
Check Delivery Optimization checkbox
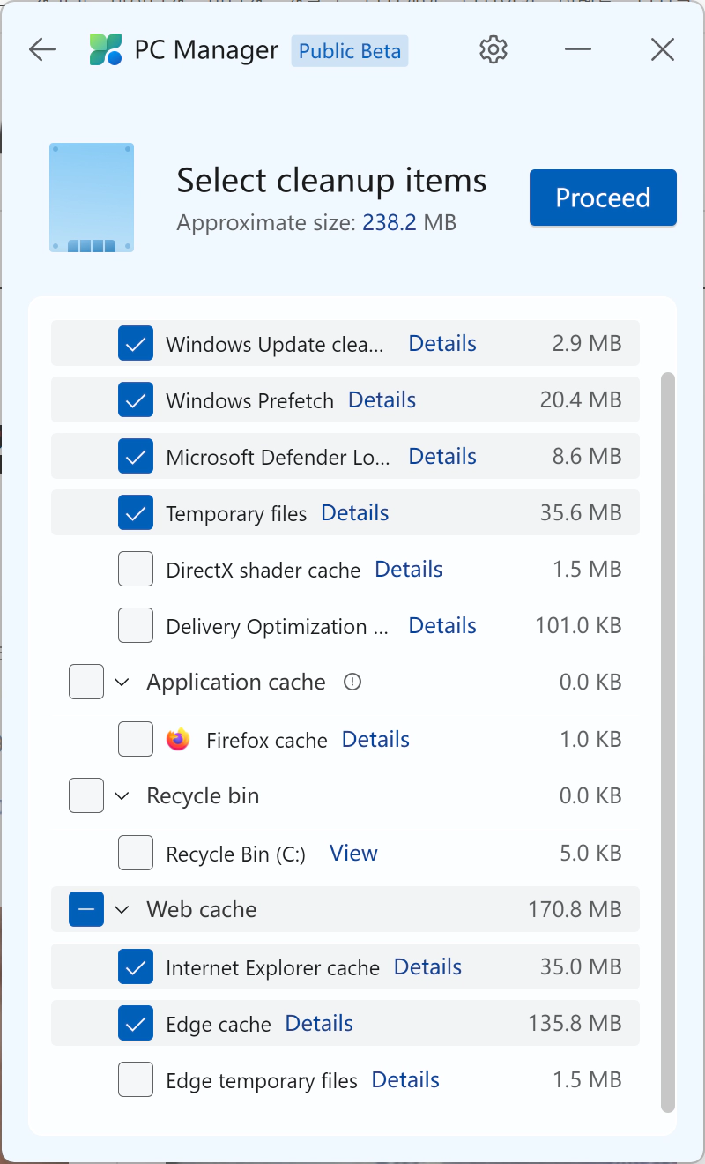[136, 626]
